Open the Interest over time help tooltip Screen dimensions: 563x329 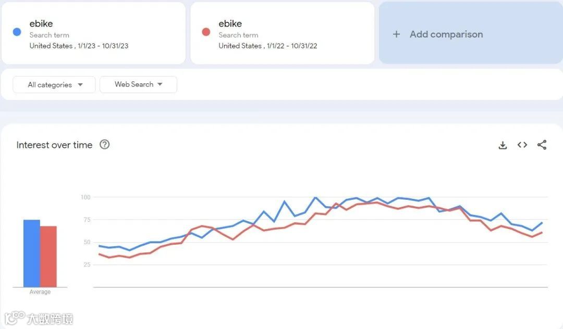tap(104, 145)
